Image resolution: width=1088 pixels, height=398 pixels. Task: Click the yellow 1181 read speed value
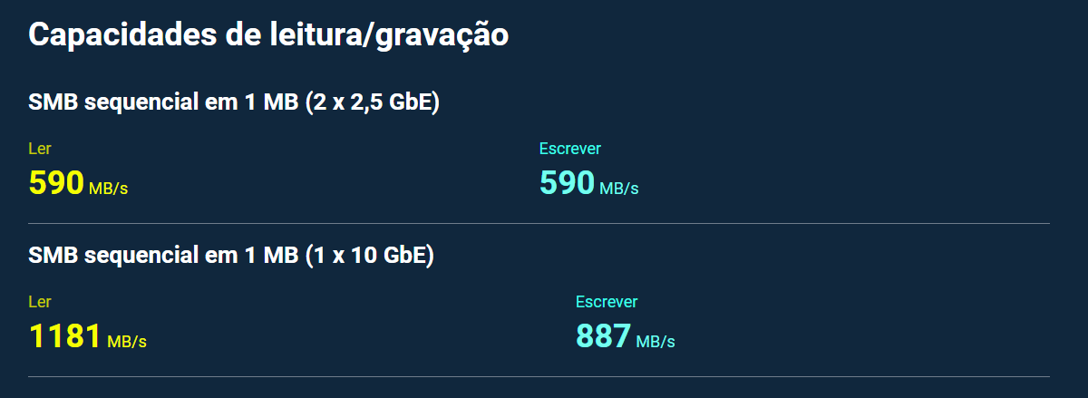[64, 336]
